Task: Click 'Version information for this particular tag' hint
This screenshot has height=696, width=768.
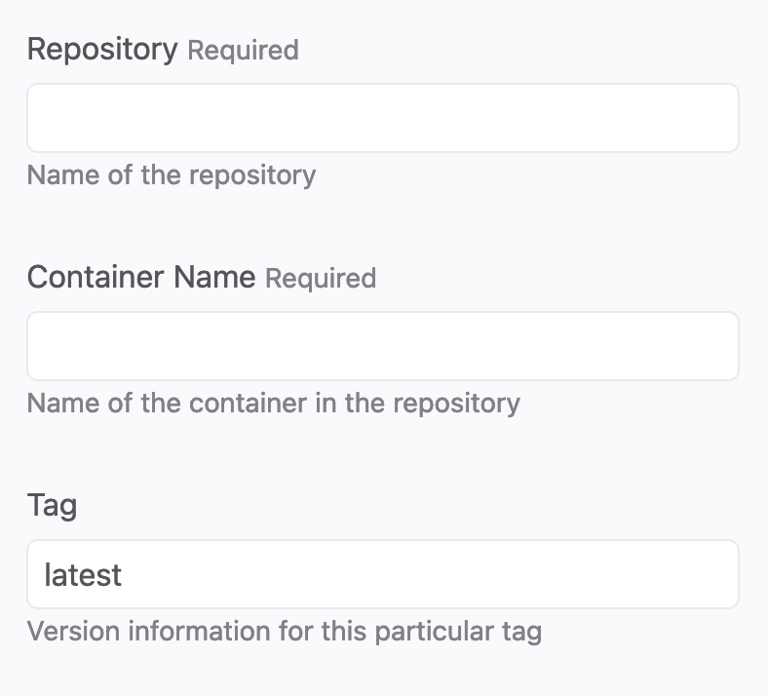Action: pyautogui.click(x=284, y=632)
